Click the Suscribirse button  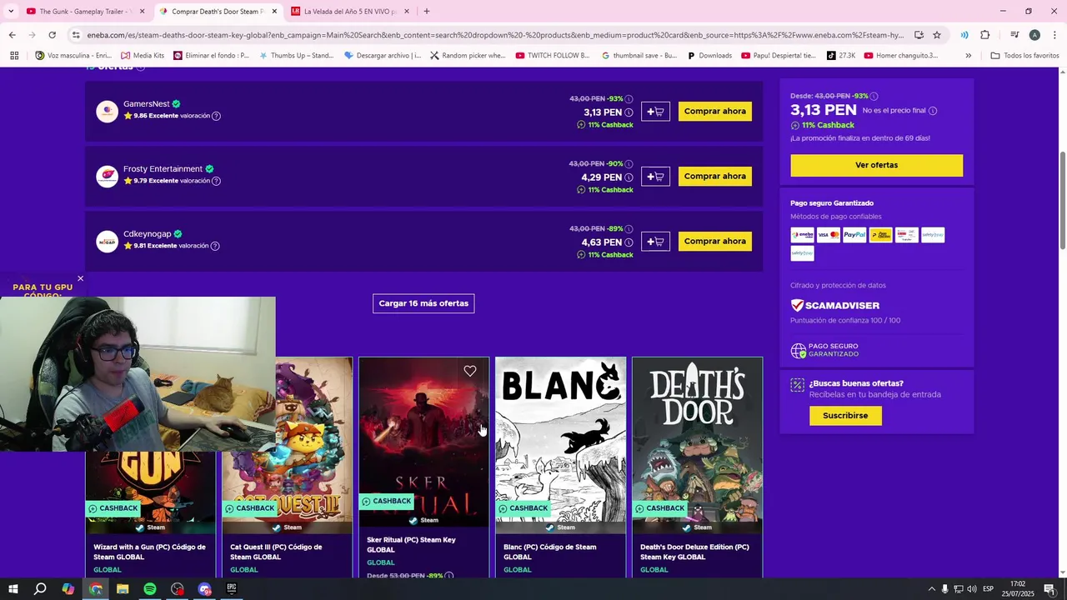pos(845,415)
